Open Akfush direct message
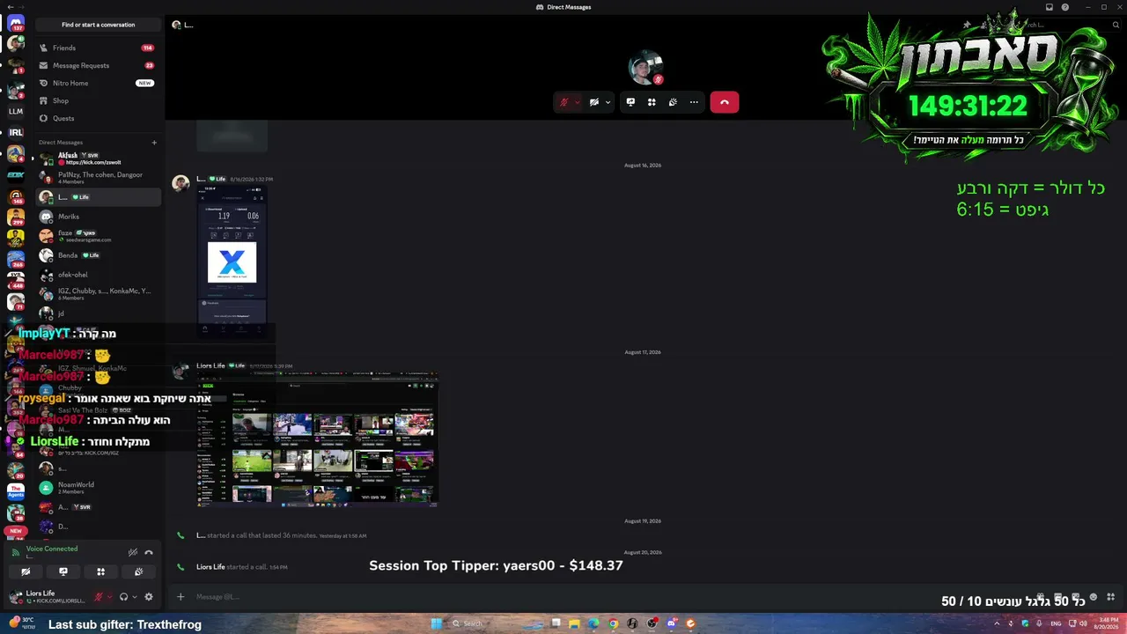Screen dimensions: 1127x634 98,158
